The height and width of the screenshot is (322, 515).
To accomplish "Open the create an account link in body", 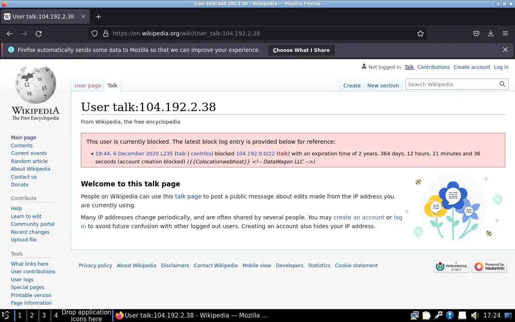I will click(359, 217).
